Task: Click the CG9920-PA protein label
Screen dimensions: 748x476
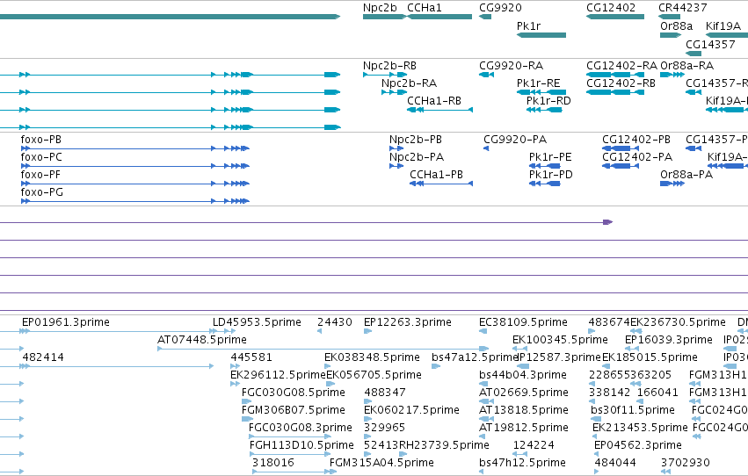Action: point(515,140)
